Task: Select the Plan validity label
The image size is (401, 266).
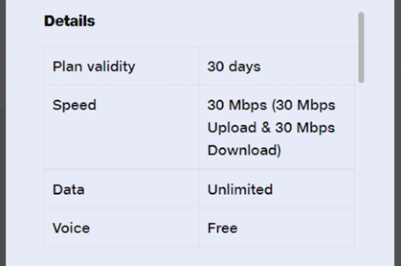Action: pyautogui.click(x=94, y=66)
